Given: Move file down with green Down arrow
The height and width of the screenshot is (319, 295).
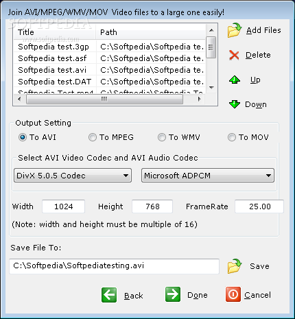Looking at the screenshot, I should pyautogui.click(x=235, y=104).
